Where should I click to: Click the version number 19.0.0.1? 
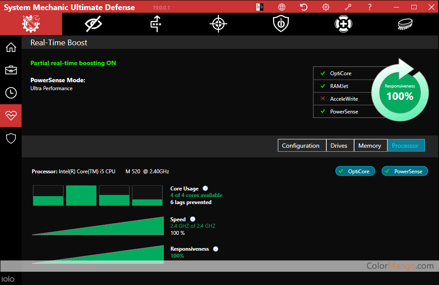(x=161, y=7)
